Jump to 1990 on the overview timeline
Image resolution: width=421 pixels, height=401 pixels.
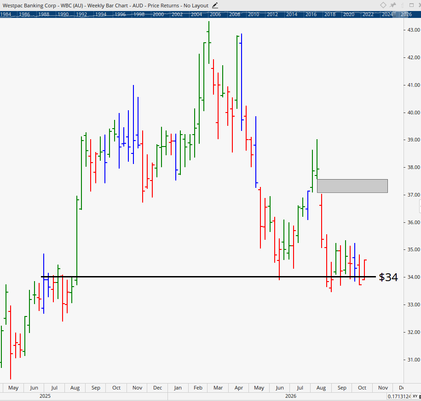point(63,15)
